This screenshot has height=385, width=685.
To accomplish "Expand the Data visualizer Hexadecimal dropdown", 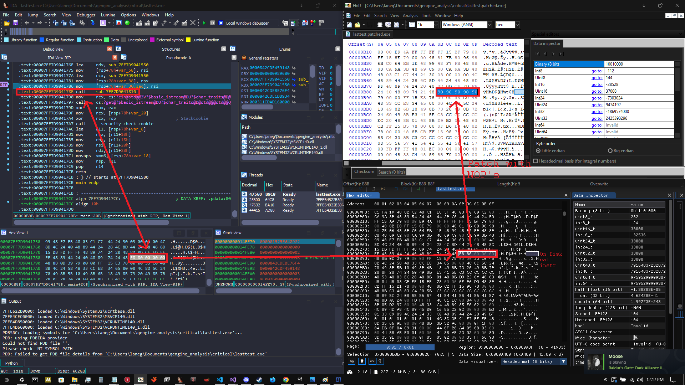I will 563,361.
